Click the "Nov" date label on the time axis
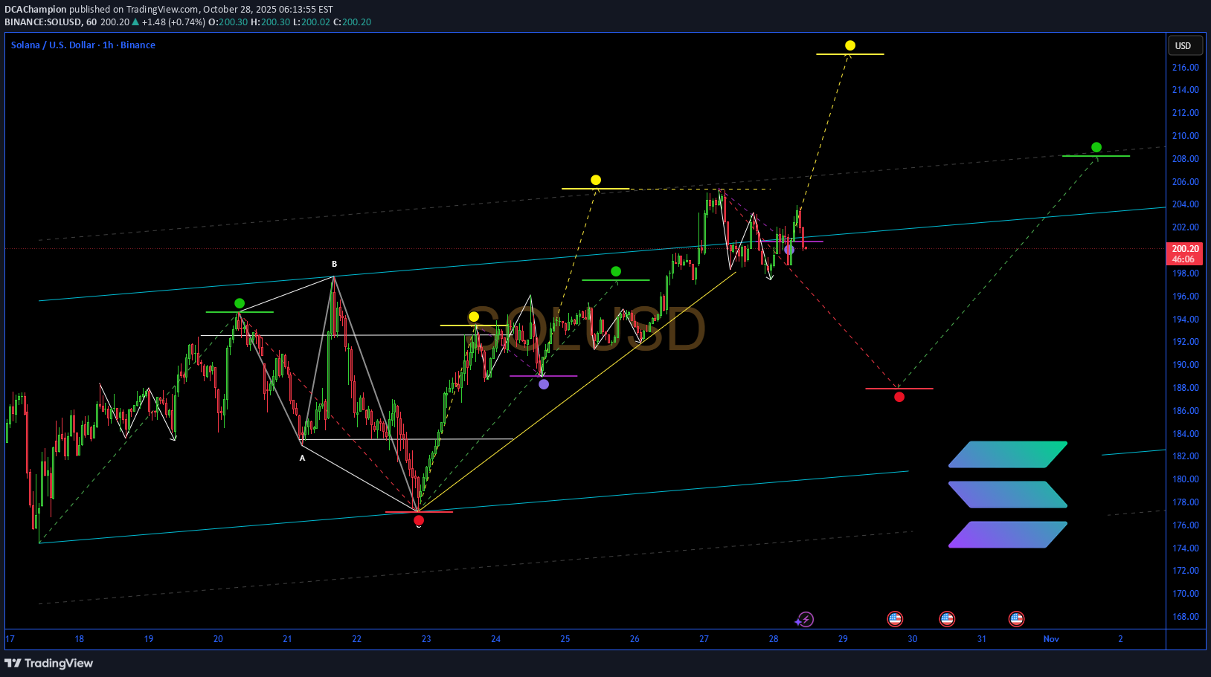The image size is (1211, 677). [x=1051, y=639]
